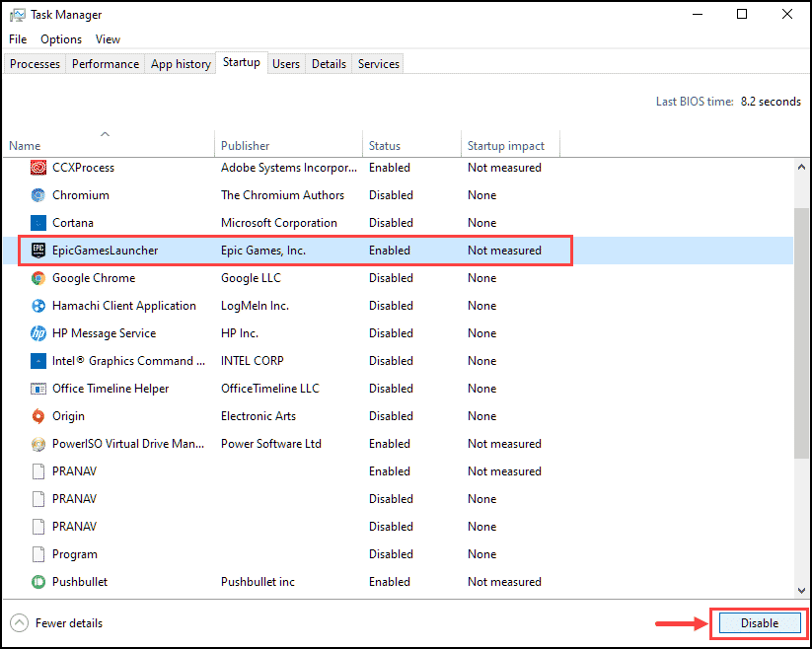
Task: Select Hamachi Client Application entry
Action: click(124, 306)
